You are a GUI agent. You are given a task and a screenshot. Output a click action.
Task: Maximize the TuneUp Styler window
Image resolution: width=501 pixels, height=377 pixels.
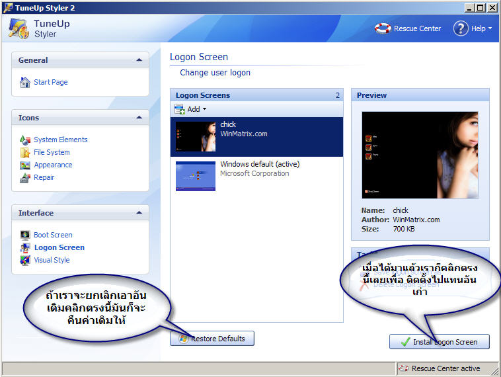click(480, 8)
